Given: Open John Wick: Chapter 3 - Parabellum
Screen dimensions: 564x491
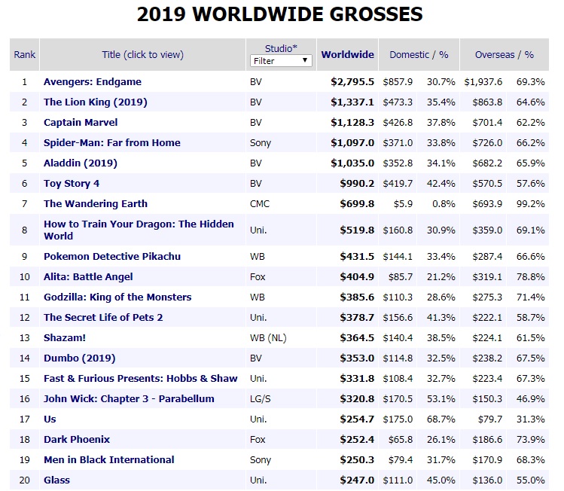Looking at the screenshot, I should pos(129,398).
